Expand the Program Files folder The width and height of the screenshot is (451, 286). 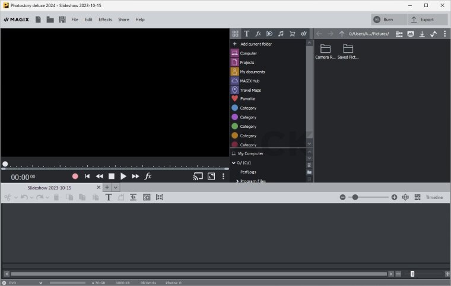pyautogui.click(x=237, y=181)
